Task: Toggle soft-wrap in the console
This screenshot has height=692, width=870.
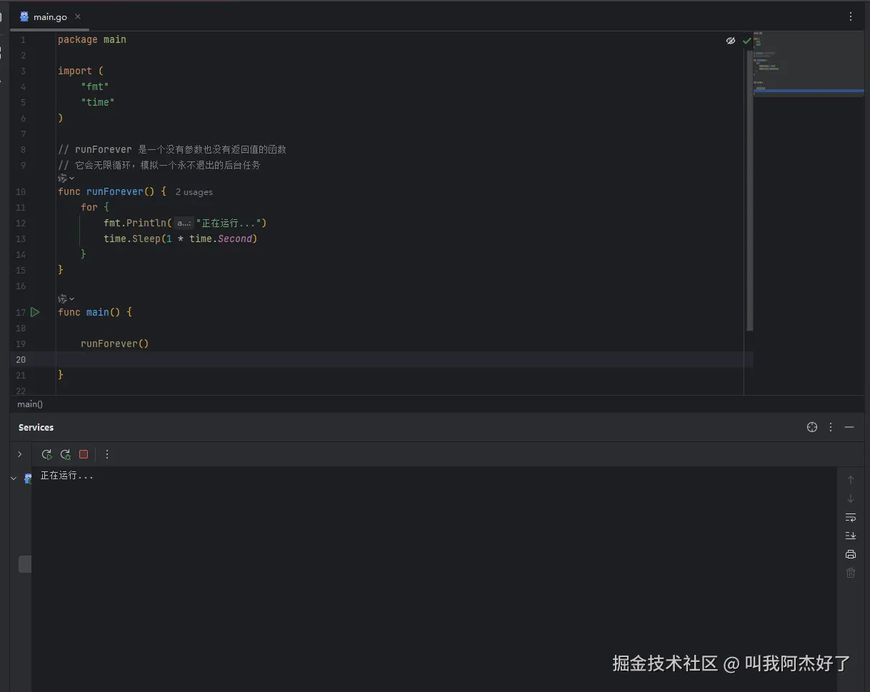Action: tap(850, 517)
